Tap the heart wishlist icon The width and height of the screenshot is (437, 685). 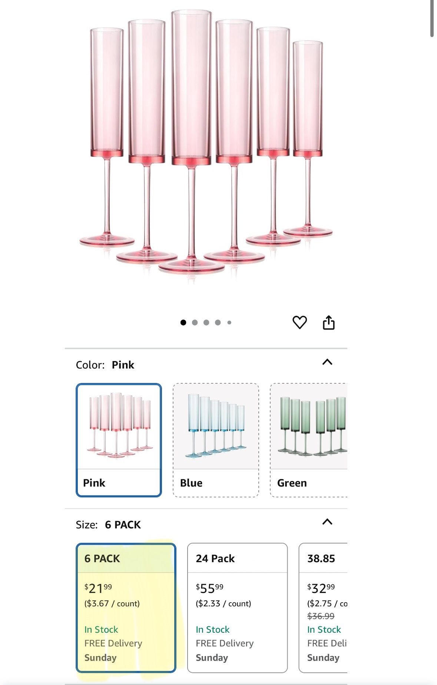tap(299, 322)
